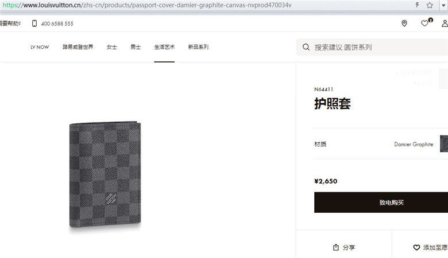Open the 新品系列 menu item
This screenshot has height=258, width=448.
point(198,47)
